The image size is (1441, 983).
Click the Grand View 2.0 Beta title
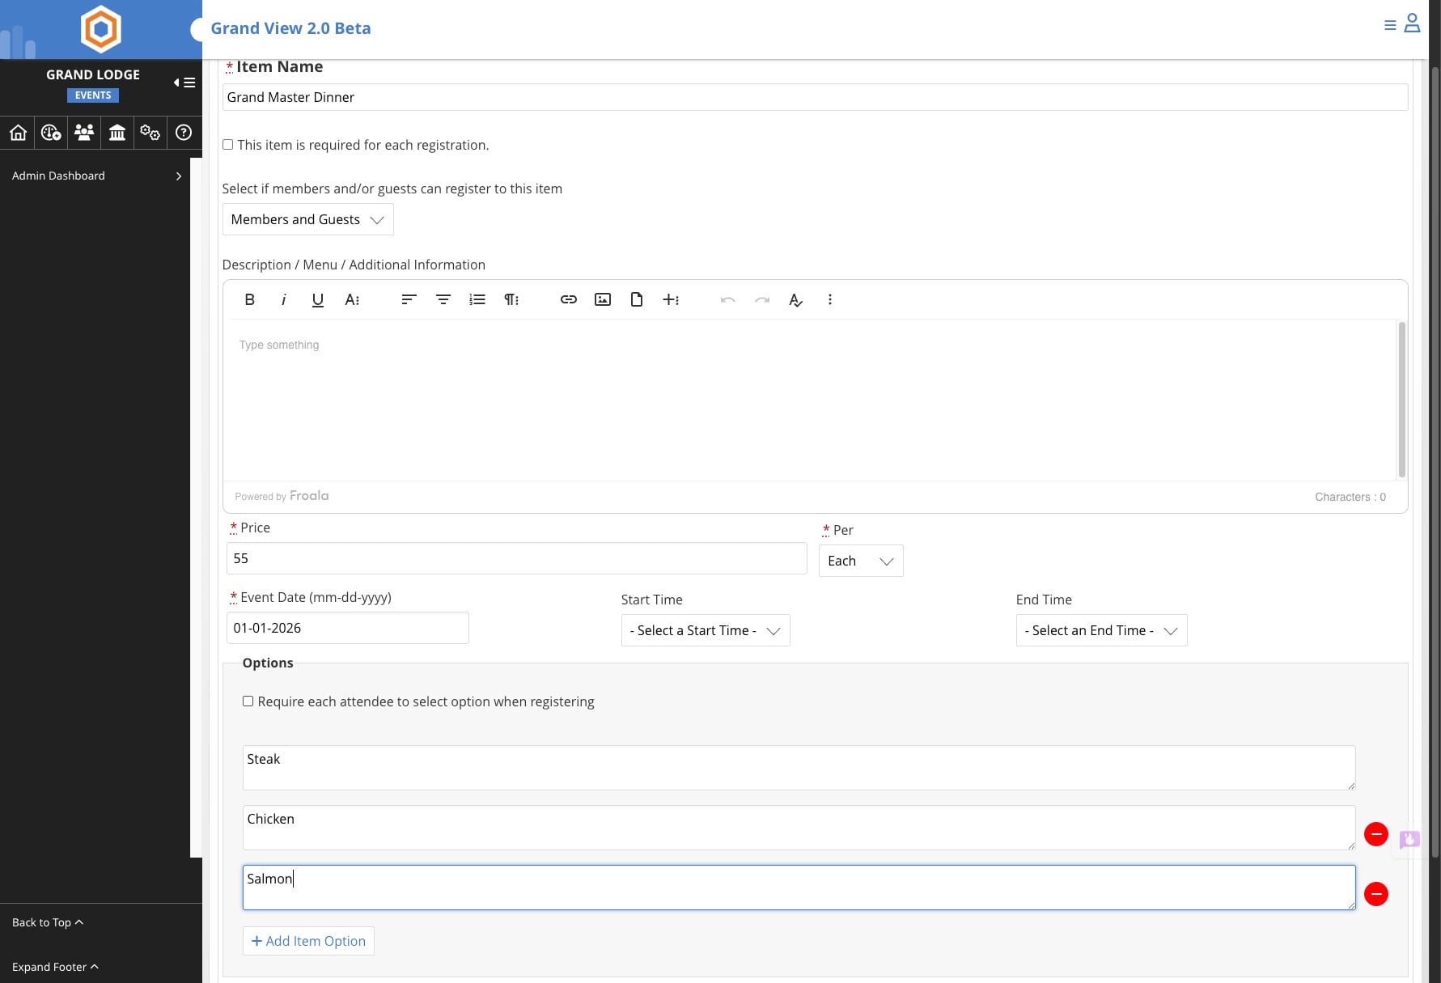(290, 28)
